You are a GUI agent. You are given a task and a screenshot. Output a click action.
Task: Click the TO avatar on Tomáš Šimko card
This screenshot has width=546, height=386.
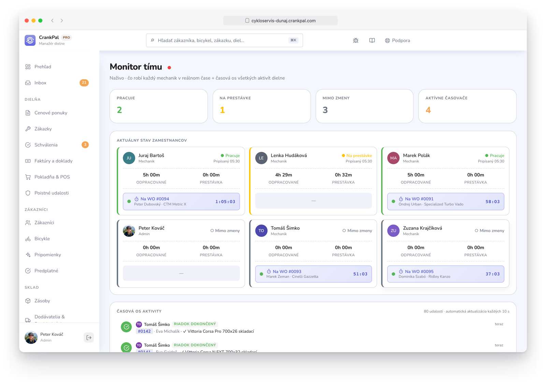[261, 231]
